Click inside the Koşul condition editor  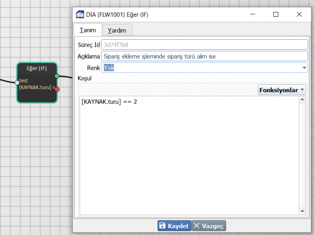point(189,155)
